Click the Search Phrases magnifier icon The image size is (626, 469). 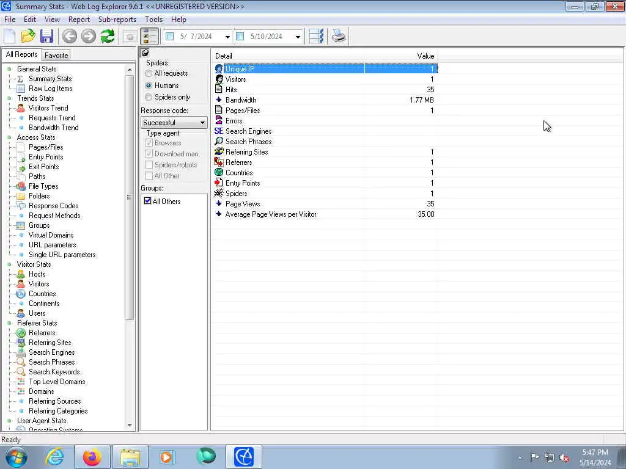(x=219, y=141)
